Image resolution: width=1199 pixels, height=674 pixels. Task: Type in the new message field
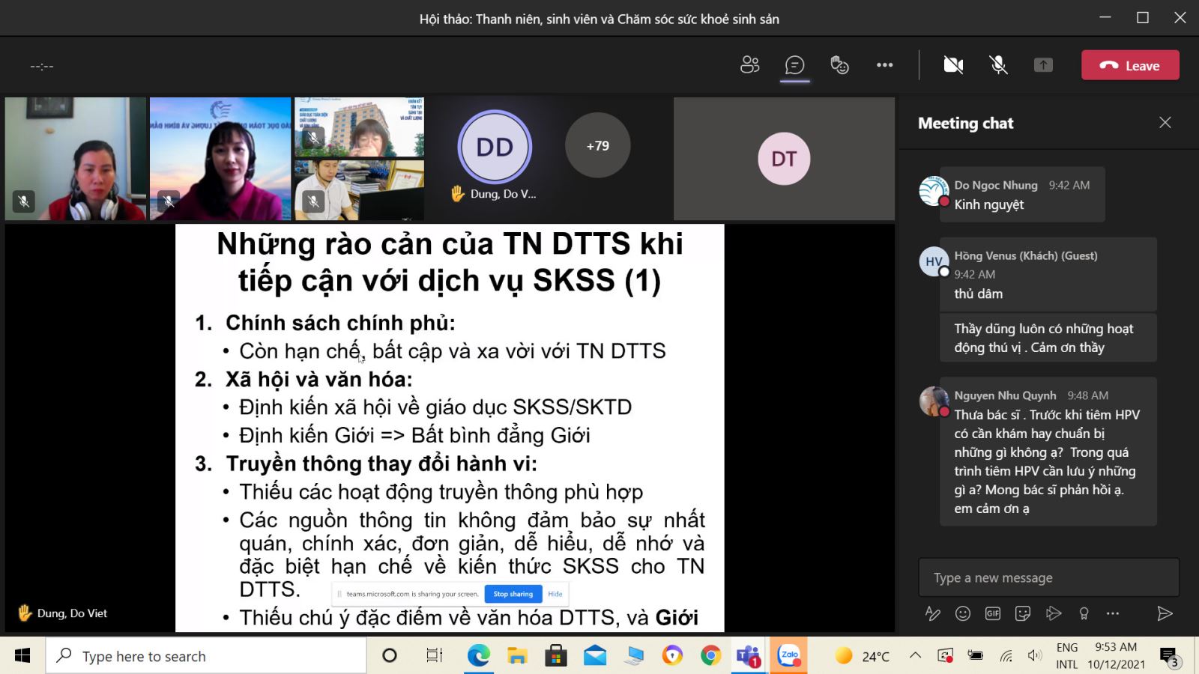(x=1048, y=577)
